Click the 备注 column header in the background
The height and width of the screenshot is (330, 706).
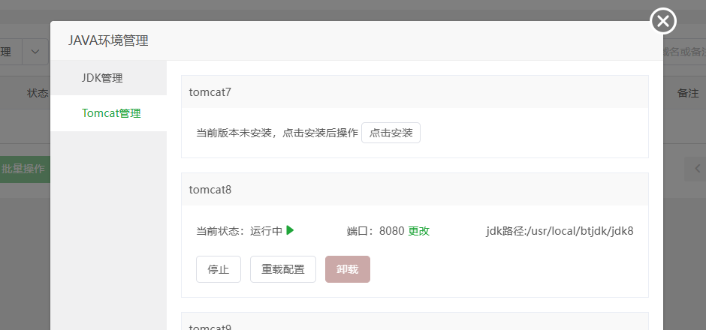(688, 93)
